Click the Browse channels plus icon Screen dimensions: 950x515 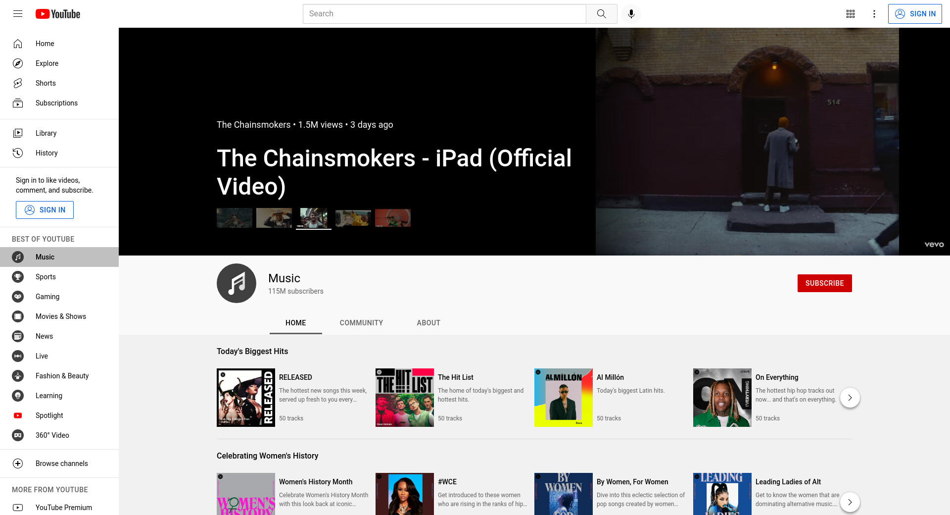coord(18,463)
